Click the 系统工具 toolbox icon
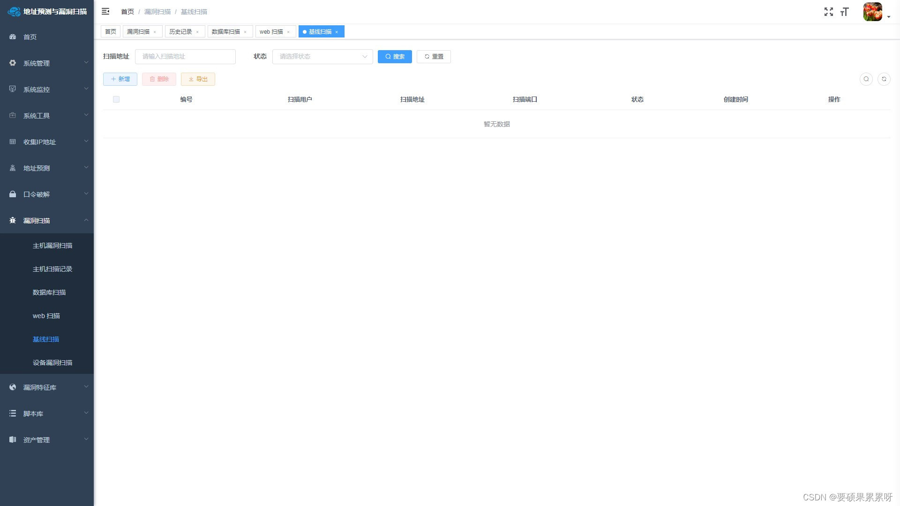 13,115
